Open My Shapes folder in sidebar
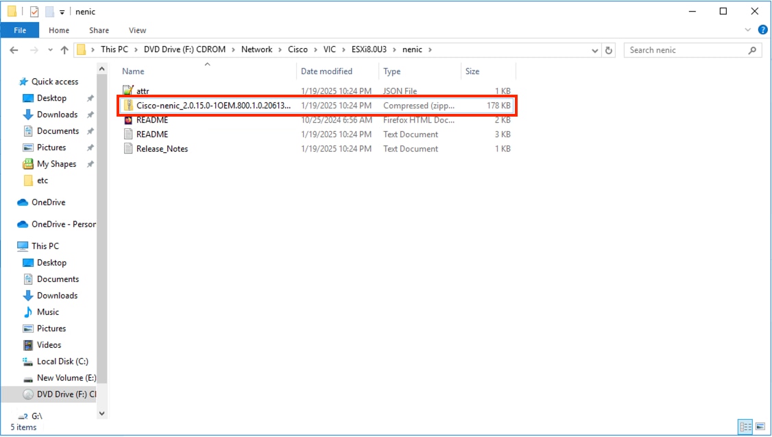The width and height of the screenshot is (772, 437). point(56,164)
